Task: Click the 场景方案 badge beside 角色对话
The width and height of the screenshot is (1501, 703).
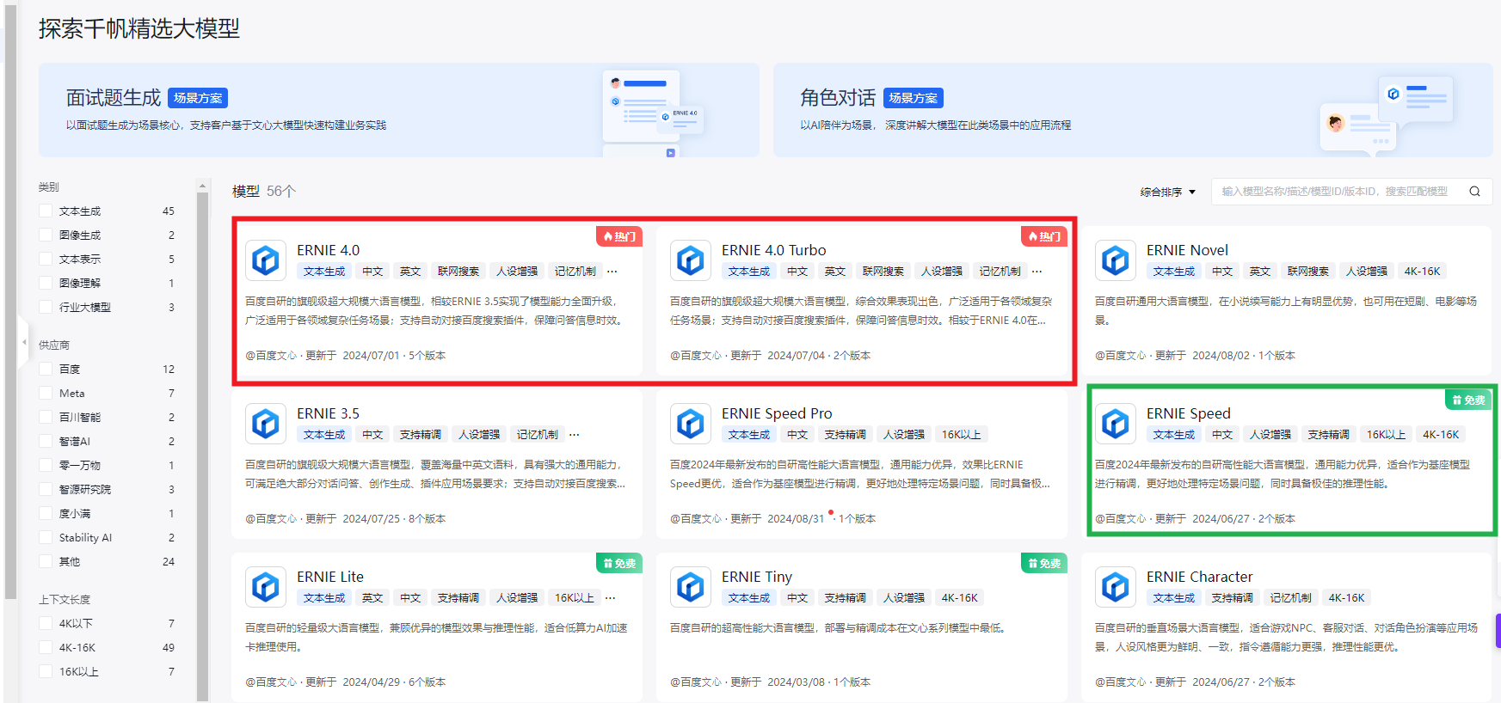Action: [x=914, y=98]
